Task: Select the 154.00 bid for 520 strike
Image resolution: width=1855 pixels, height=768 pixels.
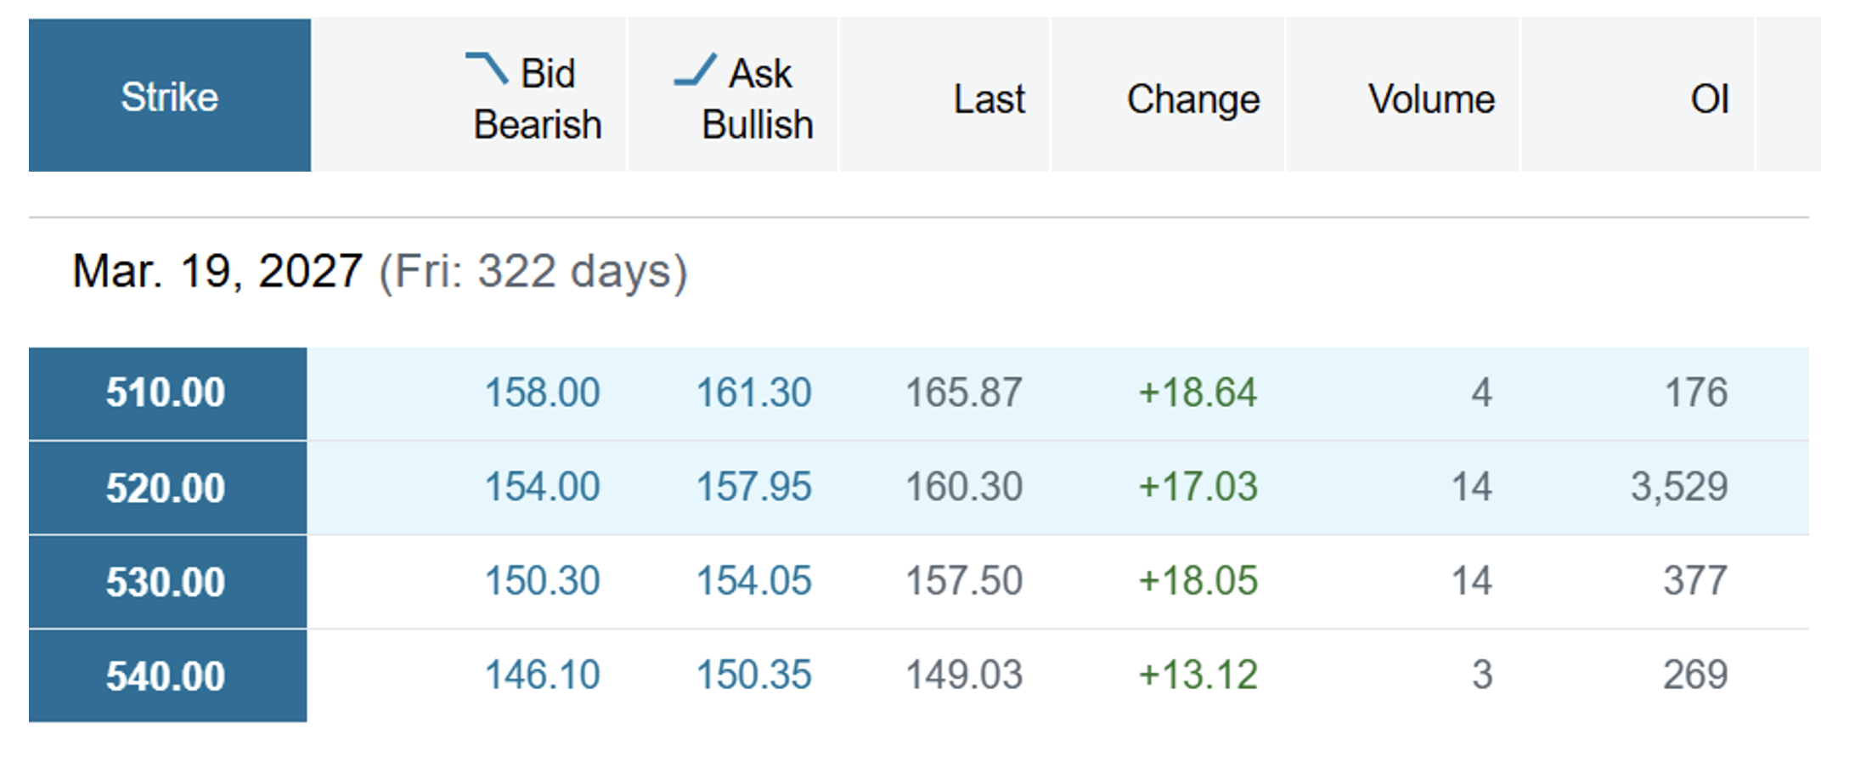Action: (x=542, y=488)
